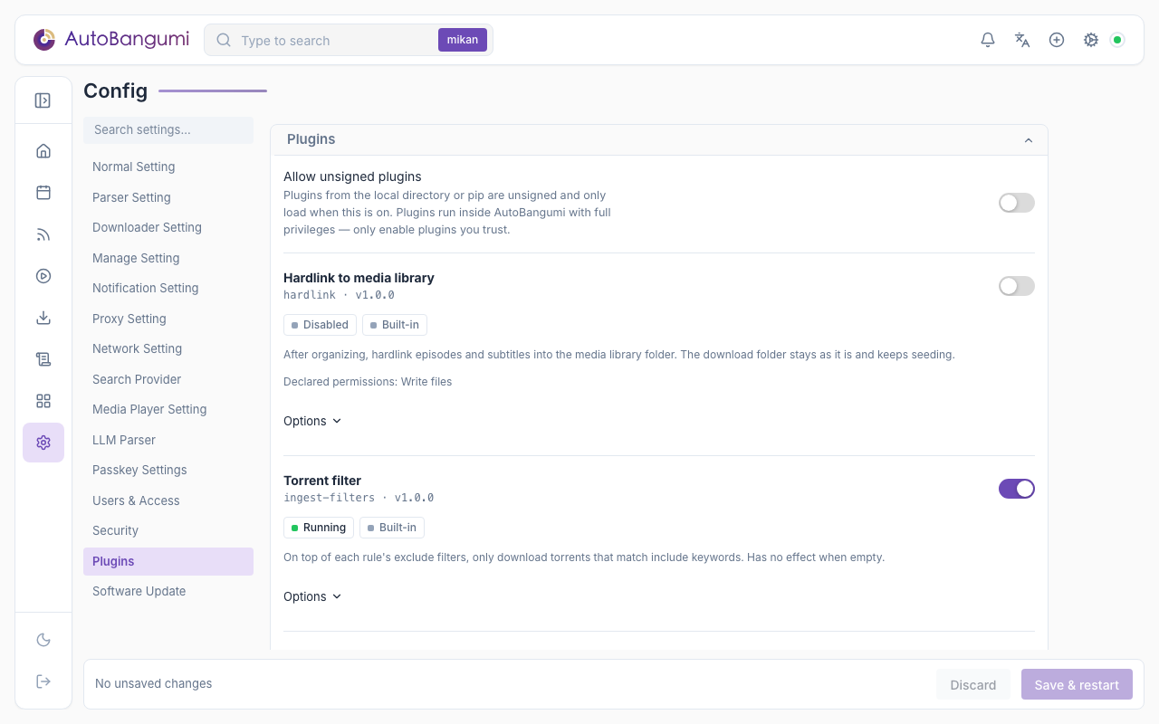This screenshot has height=724, width=1159.
Task: Select Users & Access settings
Action: point(168,500)
